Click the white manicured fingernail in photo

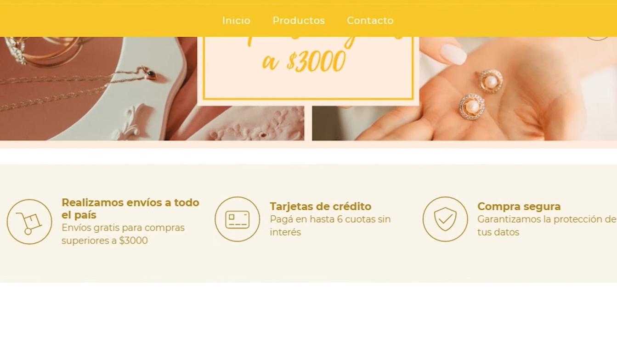tap(454, 54)
